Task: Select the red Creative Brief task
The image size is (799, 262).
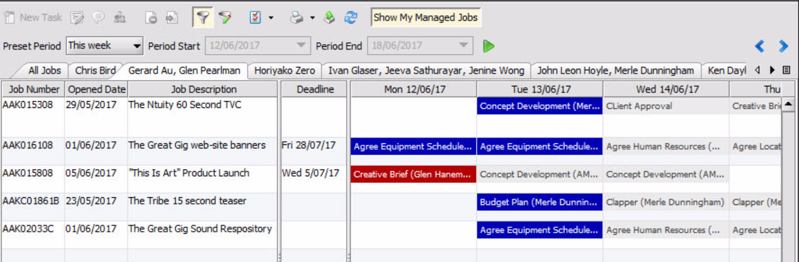Action: pyautogui.click(x=413, y=174)
